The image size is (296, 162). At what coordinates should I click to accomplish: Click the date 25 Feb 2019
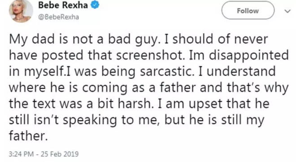(60, 154)
